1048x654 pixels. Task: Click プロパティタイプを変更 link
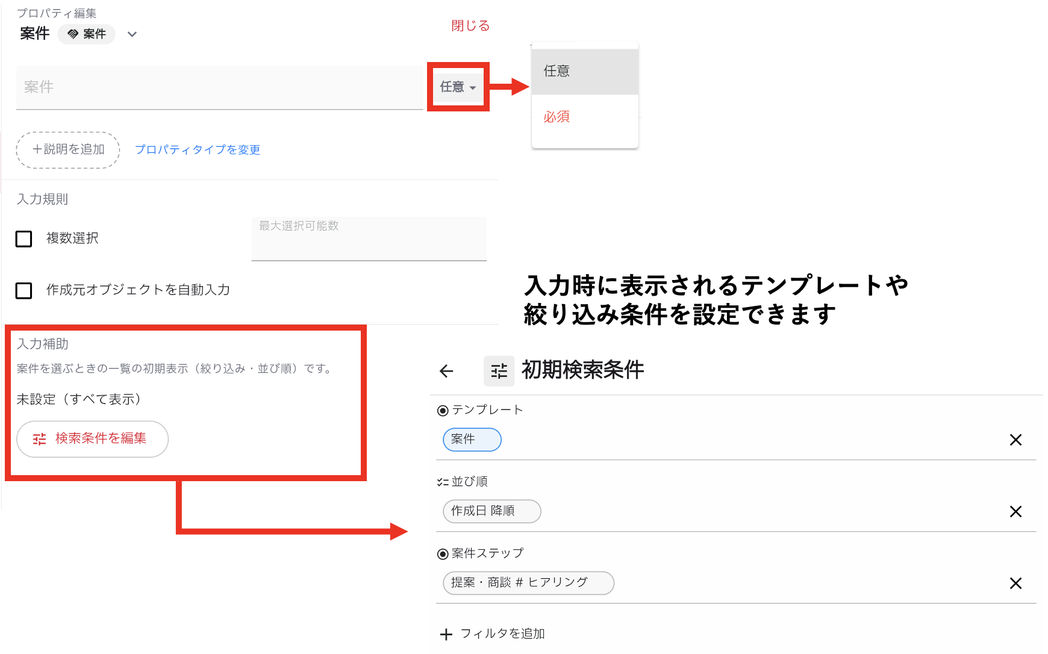click(x=198, y=150)
